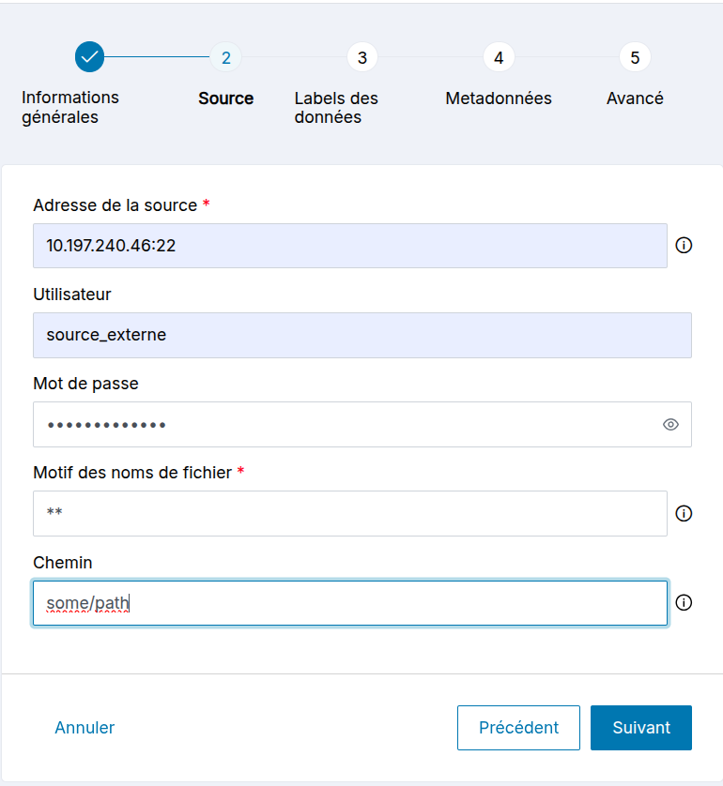The image size is (723, 786).
Task: Click info icon beside Chemin field
Action: (x=684, y=602)
